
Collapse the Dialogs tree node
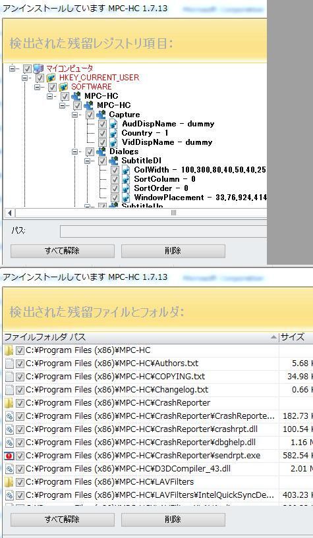pyautogui.click(x=74, y=151)
